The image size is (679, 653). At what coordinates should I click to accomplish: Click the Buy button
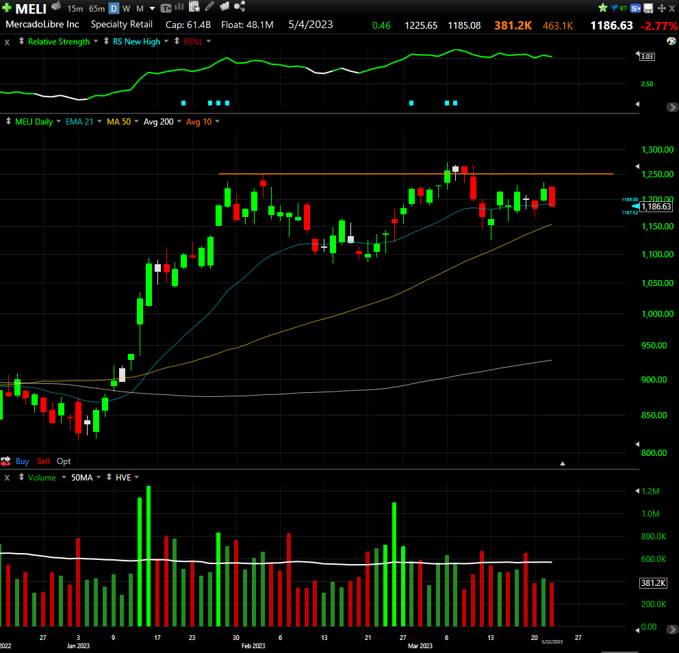pos(22,461)
